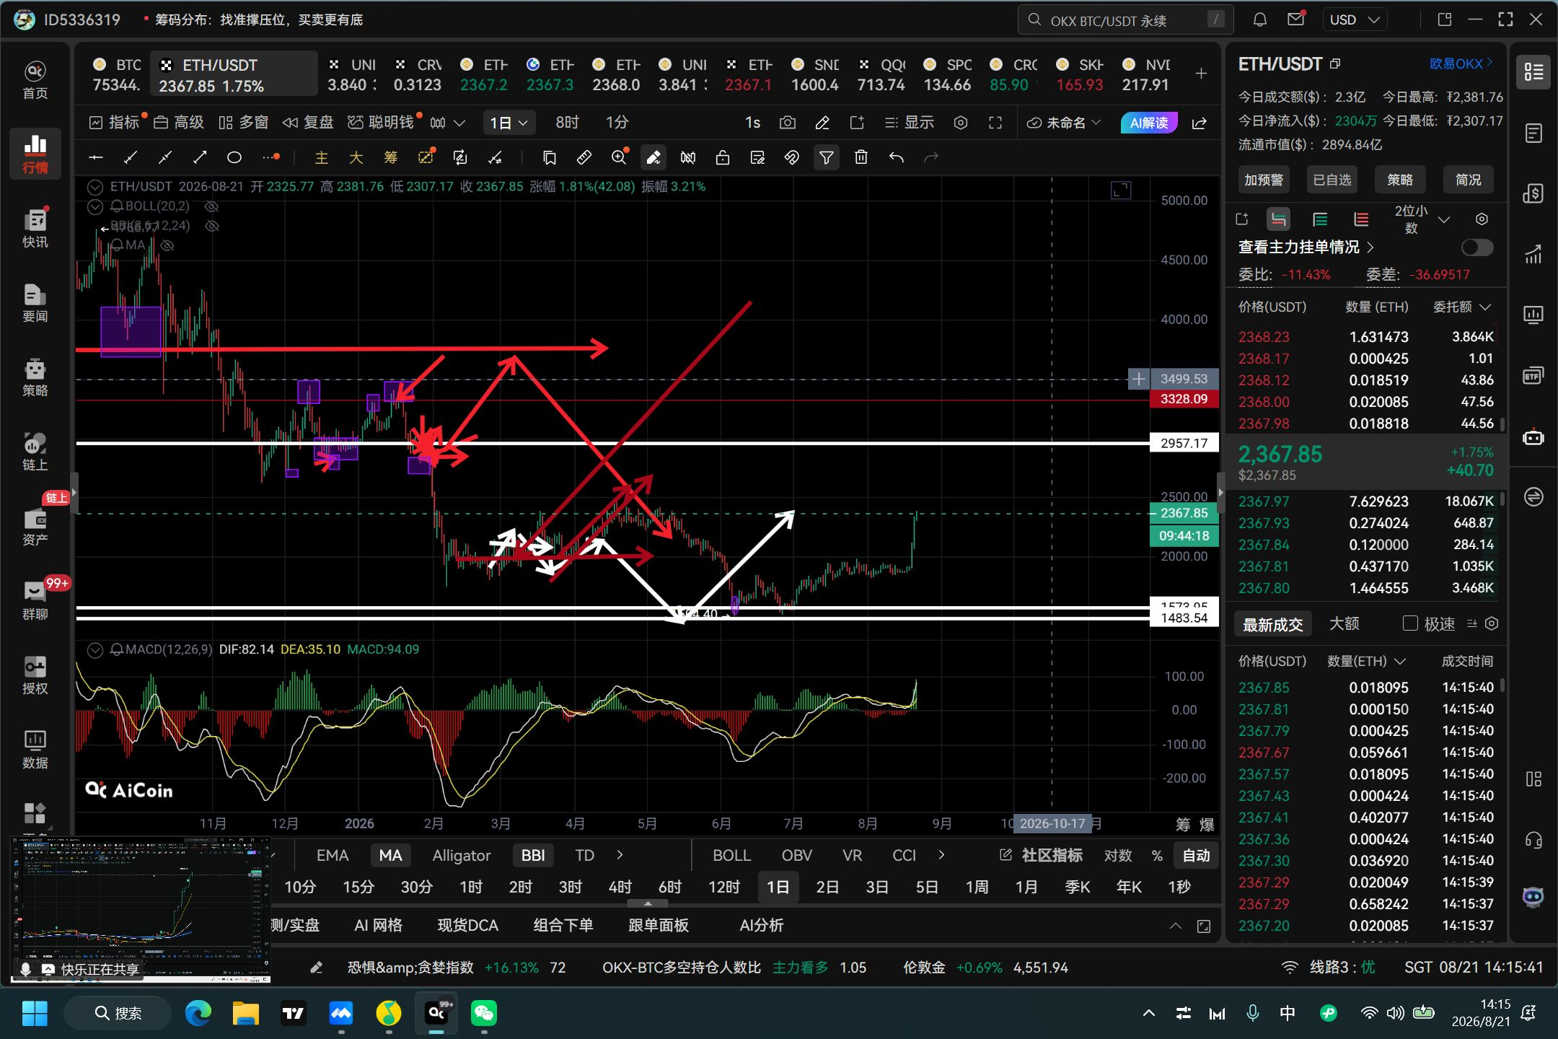The height and width of the screenshot is (1039, 1558).
Task: Collapse the MACD(12,26,9) indicator legend
Action: (95, 649)
